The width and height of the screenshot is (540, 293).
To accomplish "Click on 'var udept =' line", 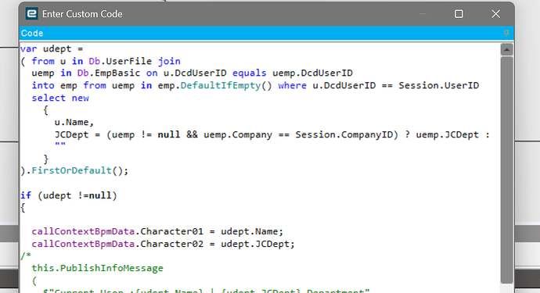I will coord(52,48).
